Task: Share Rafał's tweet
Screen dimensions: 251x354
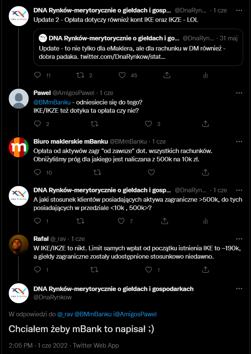Action: 205,270
